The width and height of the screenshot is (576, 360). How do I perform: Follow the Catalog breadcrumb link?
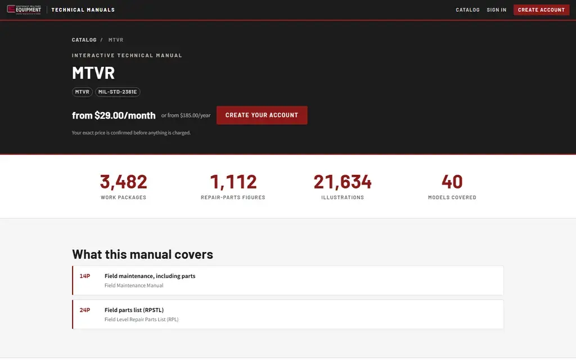point(84,40)
